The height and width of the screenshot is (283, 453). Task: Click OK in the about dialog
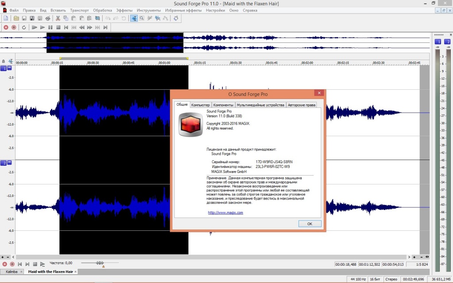(310, 224)
